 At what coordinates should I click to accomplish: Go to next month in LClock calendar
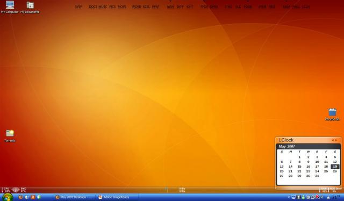[x=336, y=140]
